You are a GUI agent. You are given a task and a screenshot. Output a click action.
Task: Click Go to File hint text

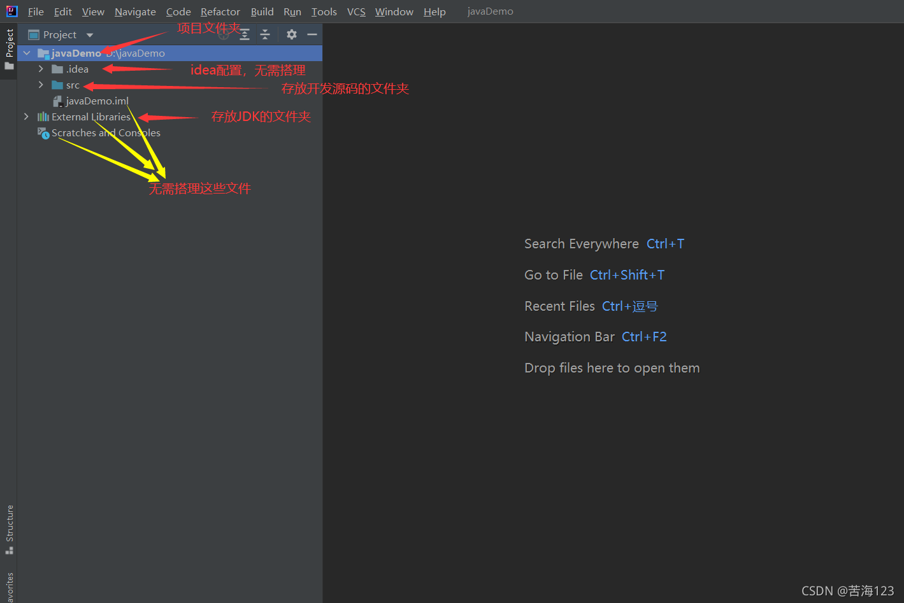(554, 275)
